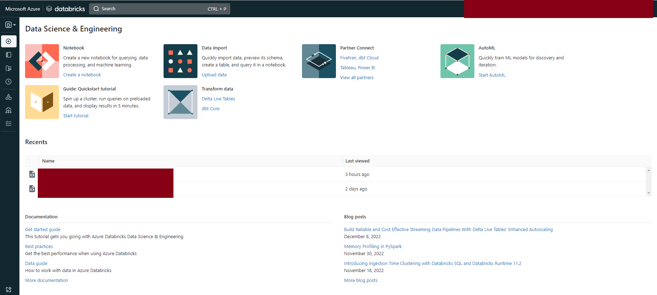The image size is (657, 295).
Task: Click the Upload data link
Action: [x=214, y=75]
